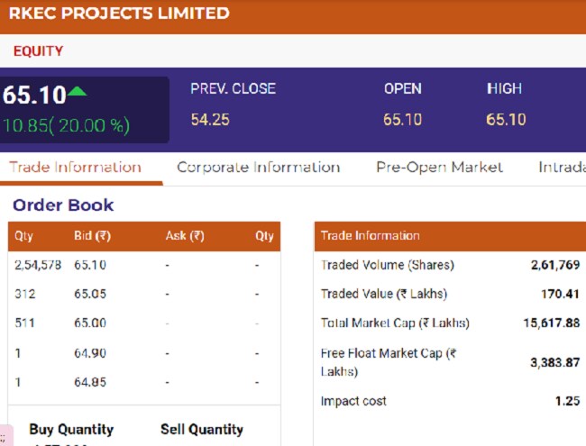Click the Buy Quantity label

[x=71, y=429]
